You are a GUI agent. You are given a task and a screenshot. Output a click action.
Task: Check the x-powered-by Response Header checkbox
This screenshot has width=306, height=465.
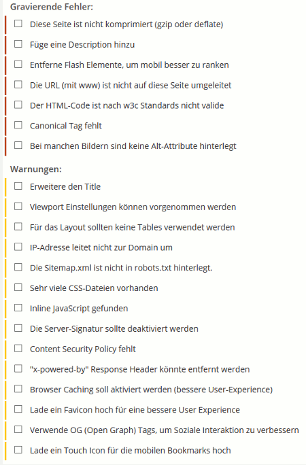(x=18, y=368)
